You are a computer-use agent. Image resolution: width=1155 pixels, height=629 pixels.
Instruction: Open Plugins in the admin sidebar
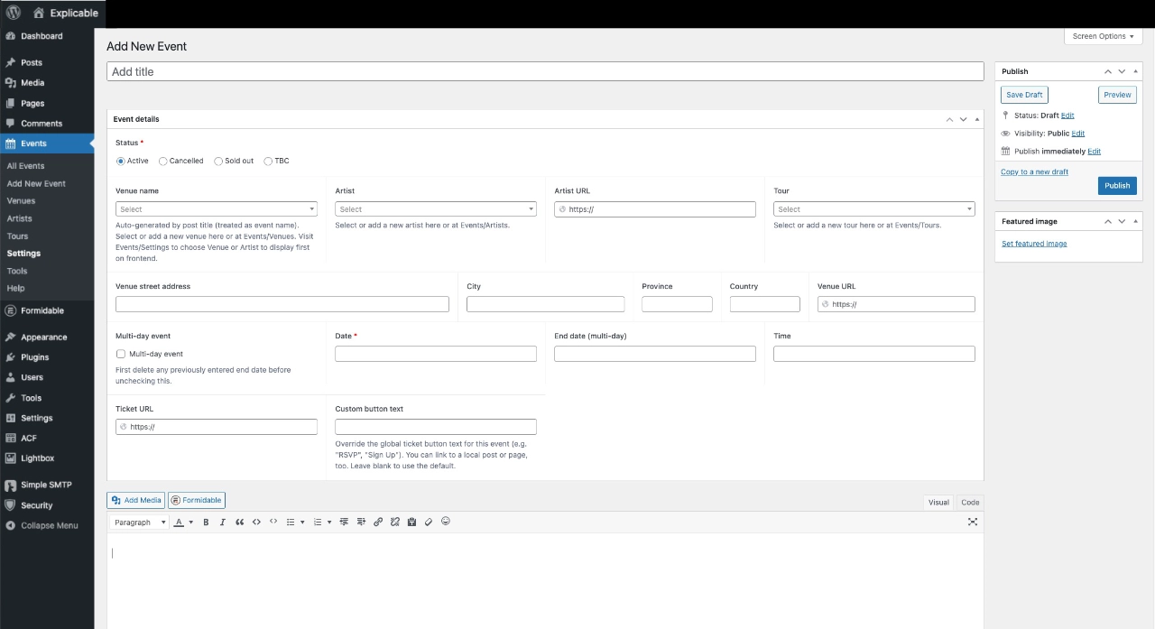pos(35,357)
